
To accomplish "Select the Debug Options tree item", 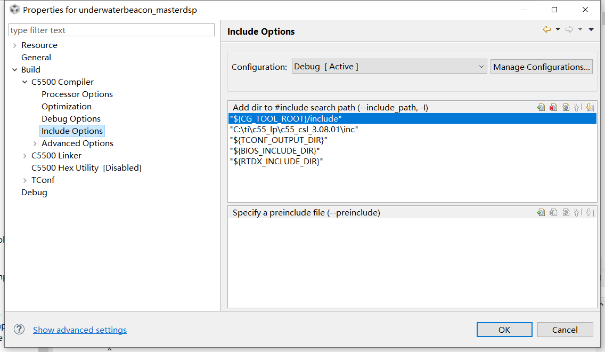I will coord(71,119).
